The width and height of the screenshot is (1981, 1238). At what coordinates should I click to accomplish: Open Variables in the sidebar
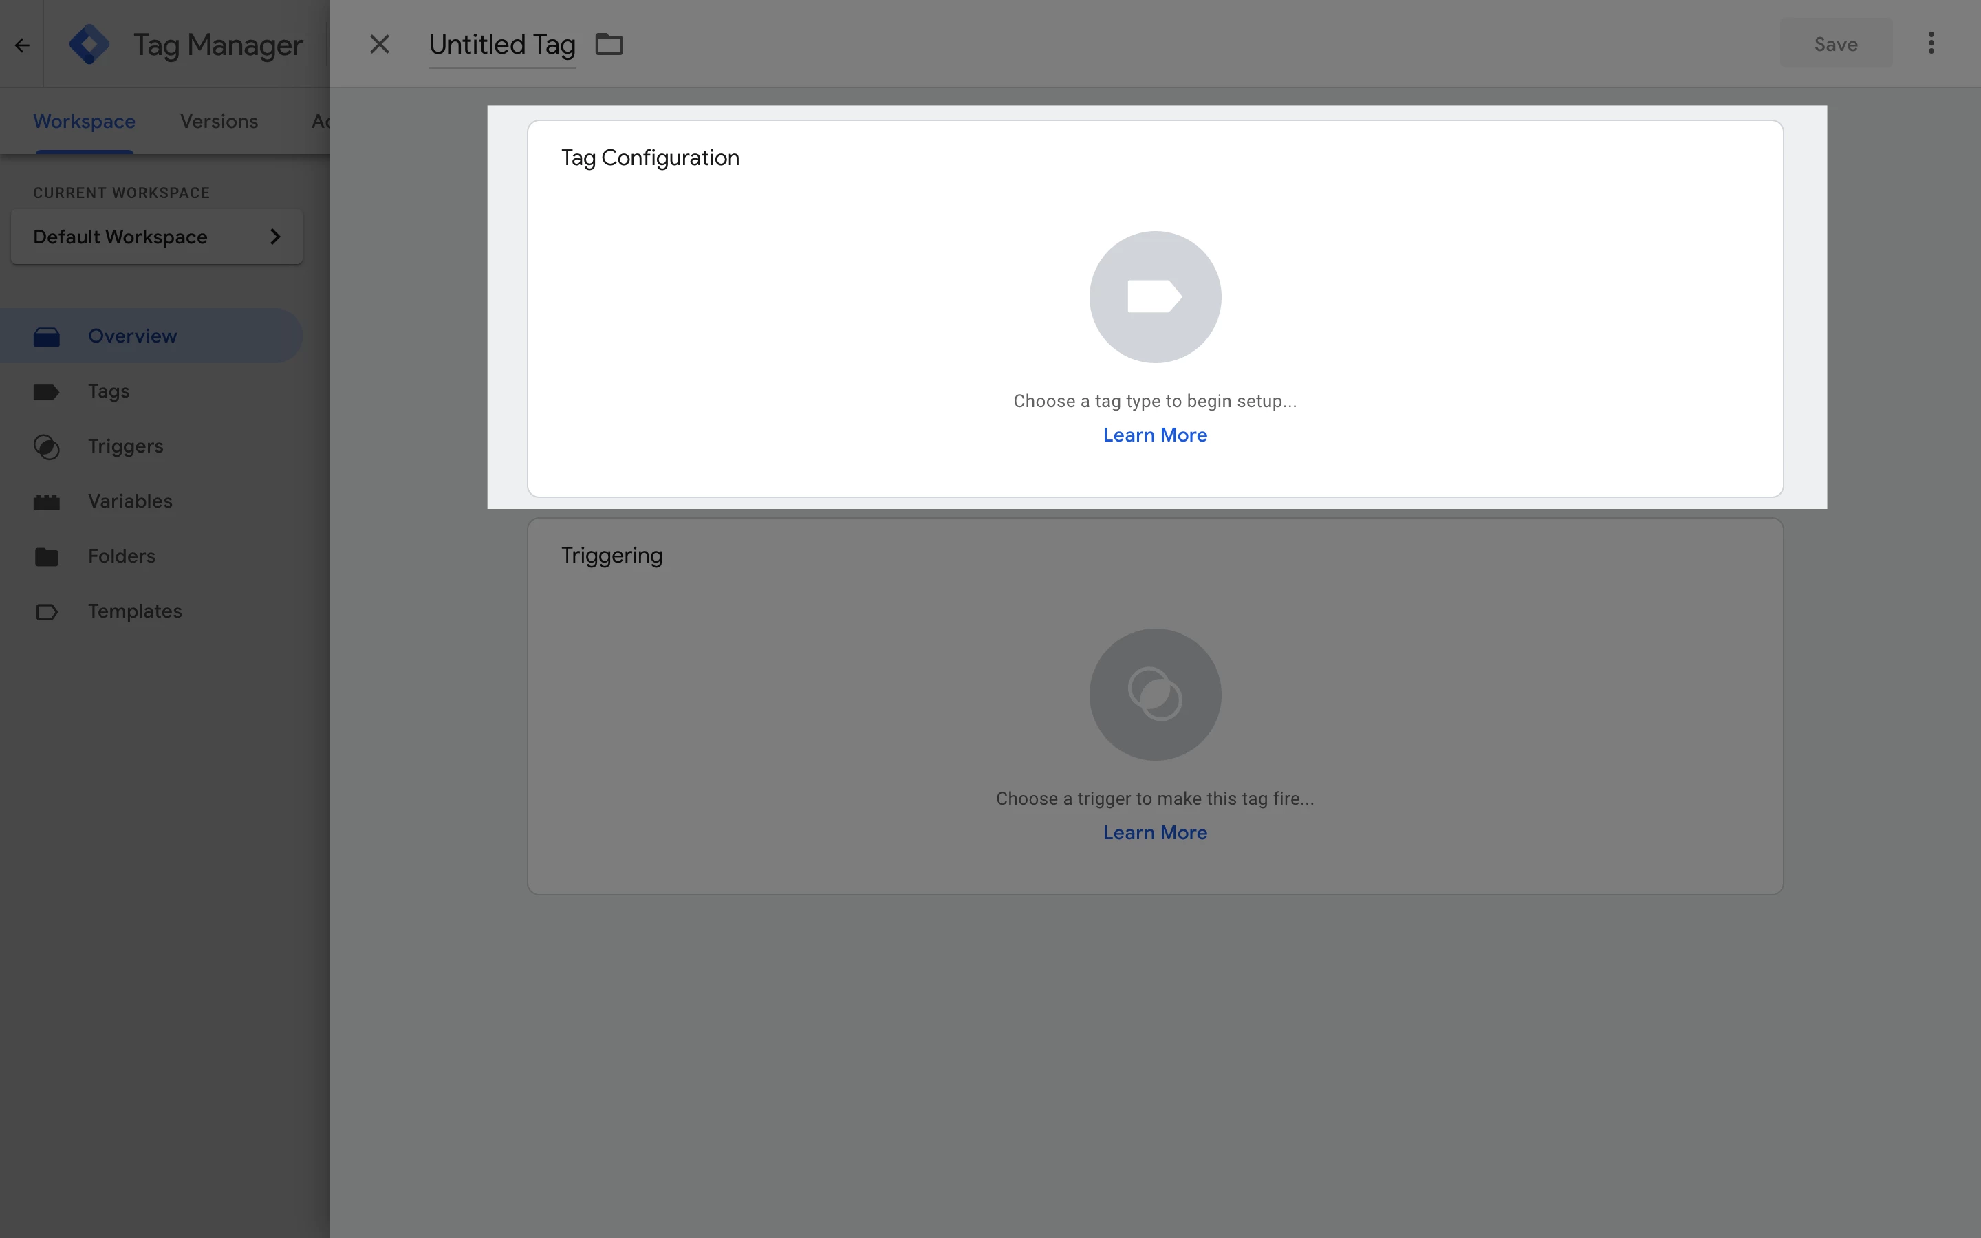[129, 501]
